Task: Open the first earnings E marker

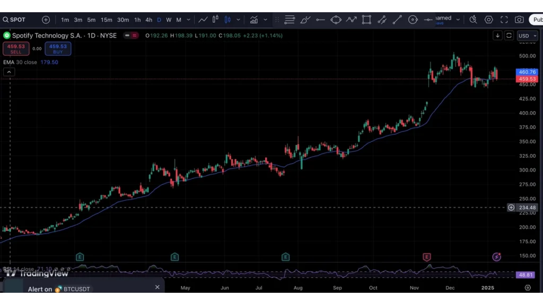Action: (x=80, y=257)
